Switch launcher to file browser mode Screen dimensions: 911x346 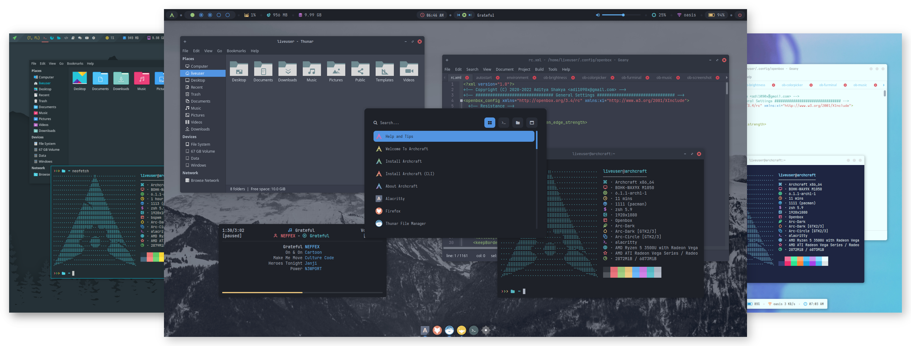517,123
